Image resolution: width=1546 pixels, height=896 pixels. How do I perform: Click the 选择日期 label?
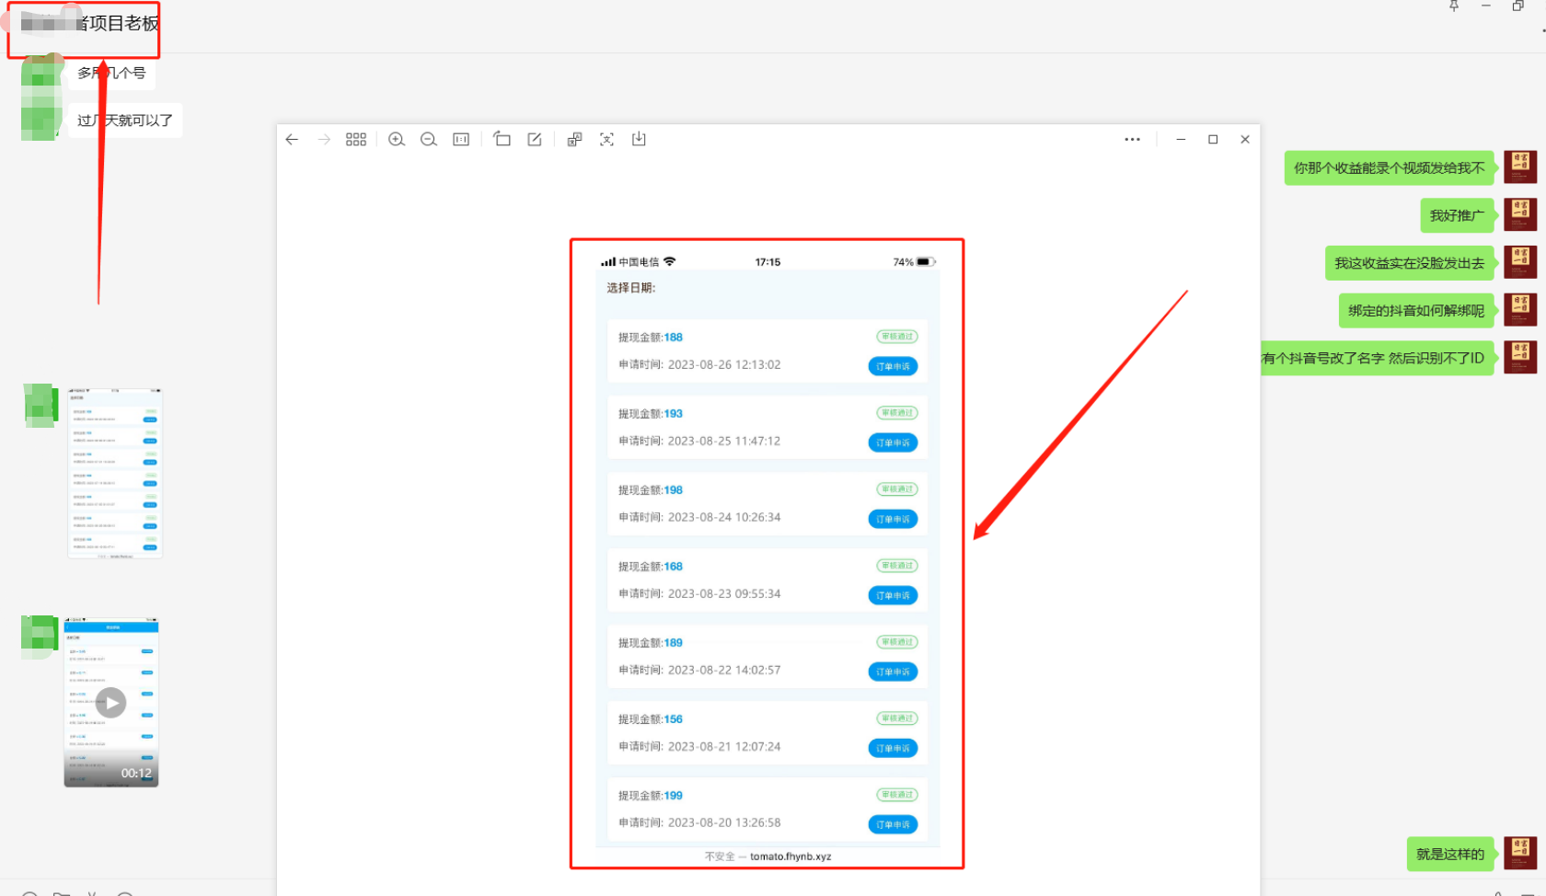(631, 288)
